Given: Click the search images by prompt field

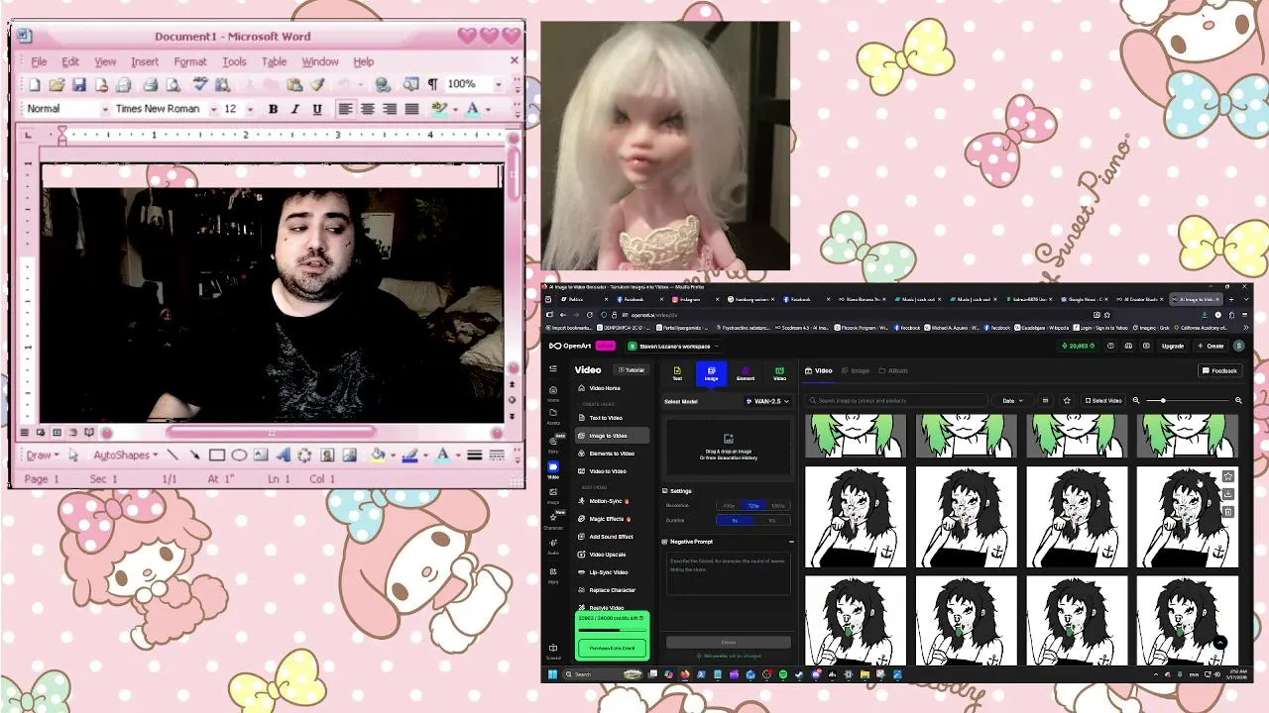Looking at the screenshot, I should click(x=897, y=400).
